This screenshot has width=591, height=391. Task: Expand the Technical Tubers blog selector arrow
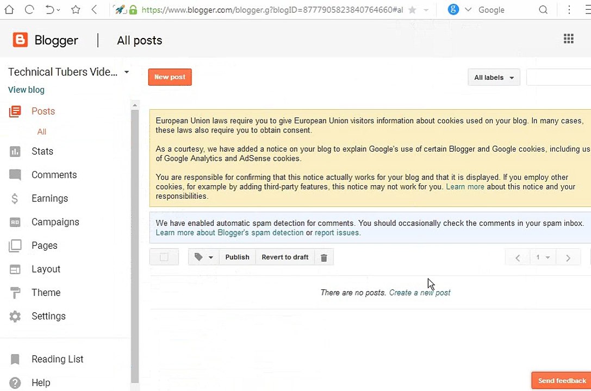click(x=127, y=72)
